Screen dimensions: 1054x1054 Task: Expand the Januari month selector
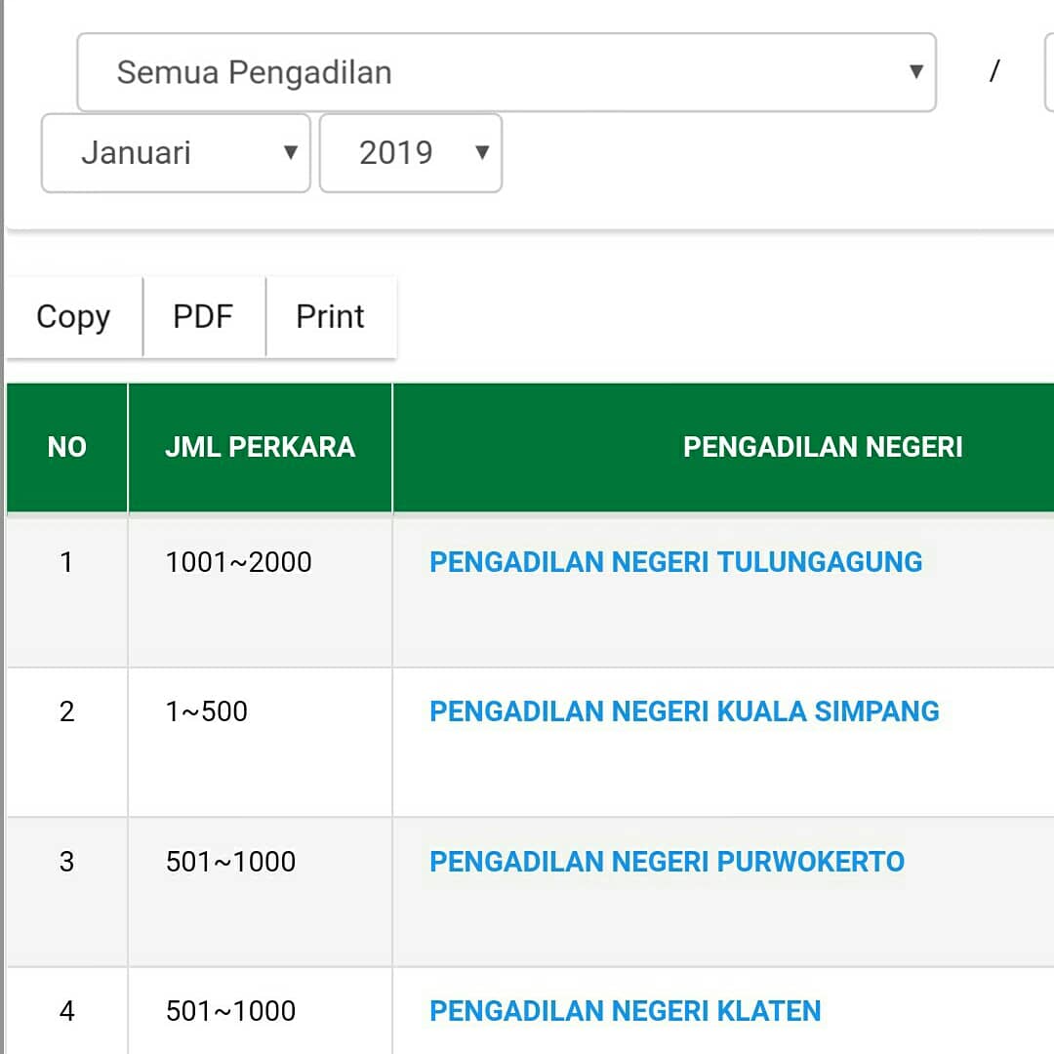coord(176,153)
